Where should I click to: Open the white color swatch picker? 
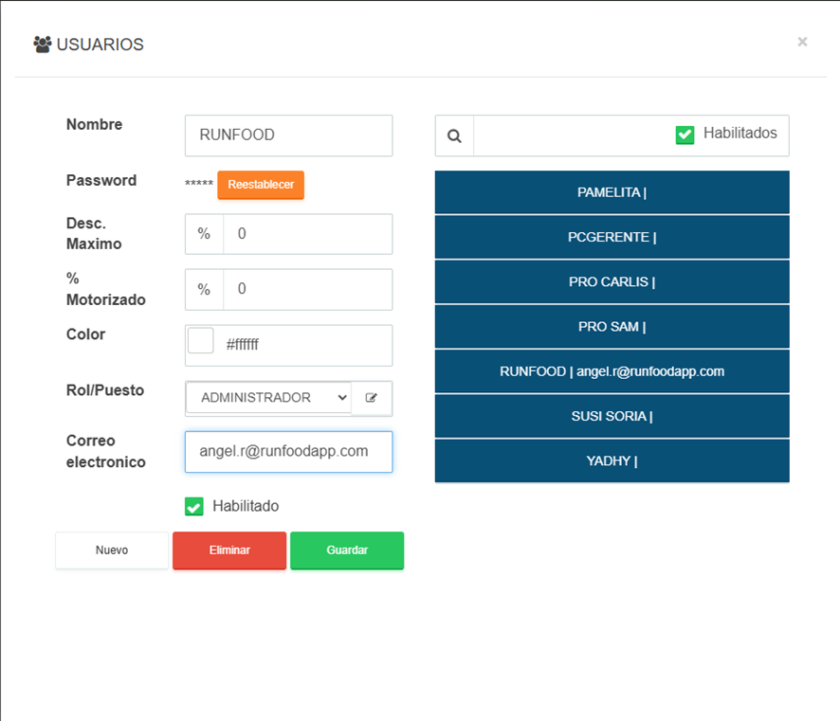coord(201,340)
